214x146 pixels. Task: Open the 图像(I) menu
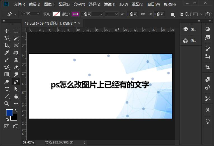coord(49,4)
